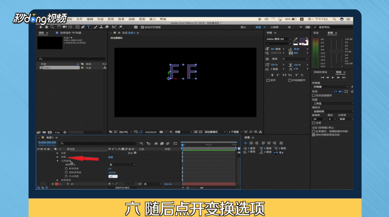Tick the 在回放前缓存 cache before playback checkbox
Image resolution: width=389 pixels, height=217 pixels.
pos(313,95)
